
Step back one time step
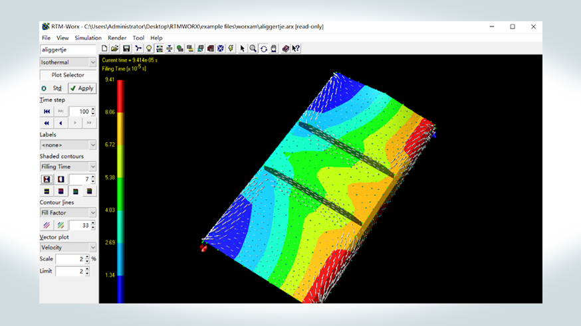tap(60, 123)
